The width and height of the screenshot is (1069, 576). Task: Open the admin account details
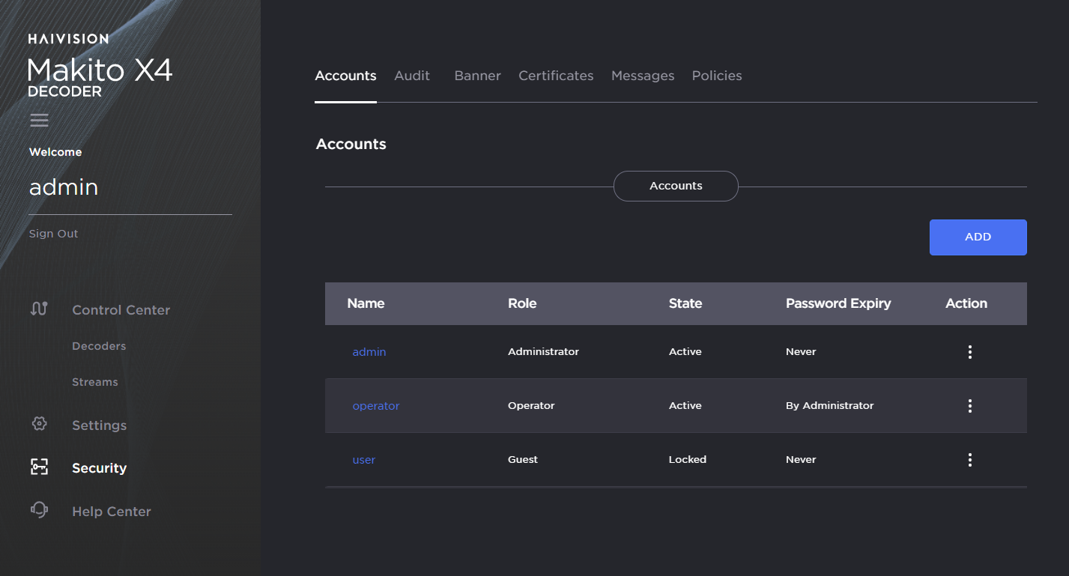tap(369, 351)
